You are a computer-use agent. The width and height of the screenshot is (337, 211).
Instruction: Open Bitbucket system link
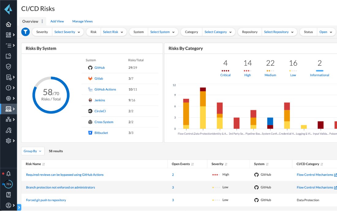[x=101, y=133]
